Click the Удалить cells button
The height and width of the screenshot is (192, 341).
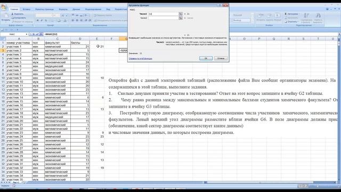click(x=270, y=17)
